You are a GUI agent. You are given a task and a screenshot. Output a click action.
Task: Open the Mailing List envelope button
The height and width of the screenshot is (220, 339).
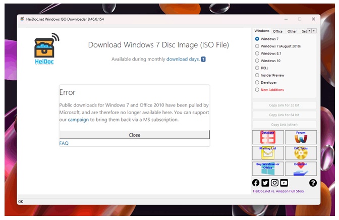[268, 153]
